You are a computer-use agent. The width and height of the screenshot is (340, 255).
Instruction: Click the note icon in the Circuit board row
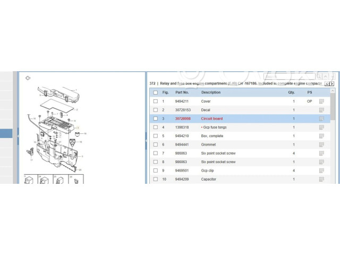click(321, 118)
